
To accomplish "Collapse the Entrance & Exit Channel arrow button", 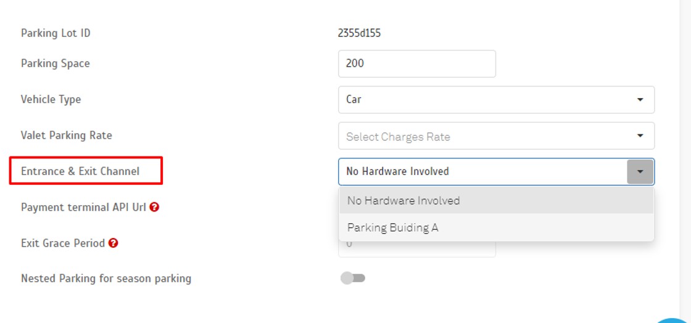I will coord(640,171).
